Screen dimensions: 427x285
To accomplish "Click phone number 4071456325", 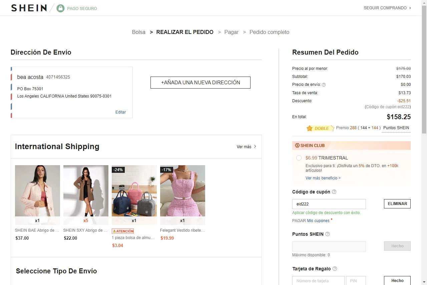I will tap(58, 77).
